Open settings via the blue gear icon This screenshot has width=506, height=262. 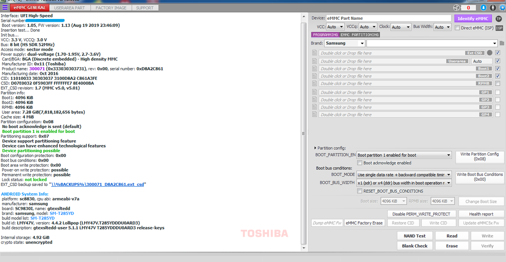(502, 8)
